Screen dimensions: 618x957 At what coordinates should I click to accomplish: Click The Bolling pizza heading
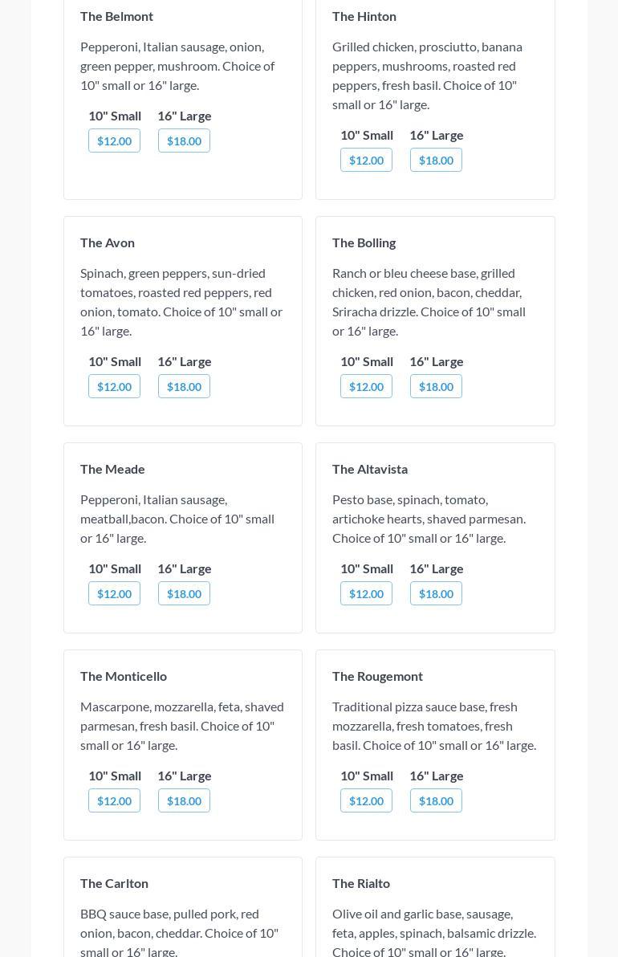point(364,242)
